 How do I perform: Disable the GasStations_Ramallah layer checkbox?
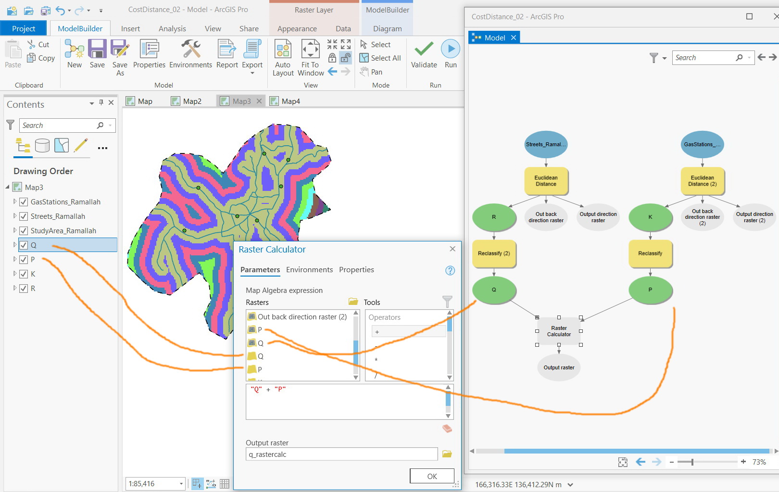point(23,202)
